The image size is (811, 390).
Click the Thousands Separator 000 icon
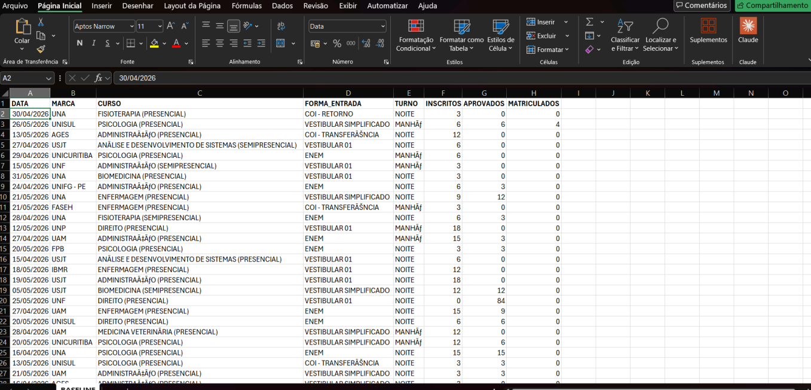click(351, 43)
